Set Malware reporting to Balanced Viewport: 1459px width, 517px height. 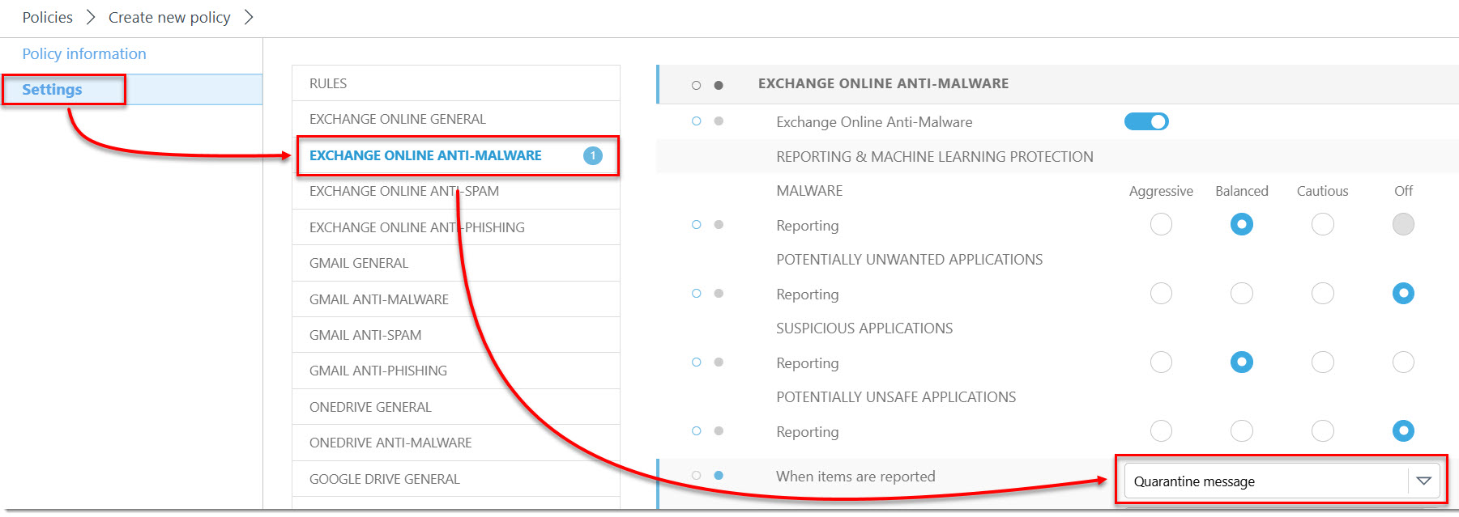(1242, 224)
